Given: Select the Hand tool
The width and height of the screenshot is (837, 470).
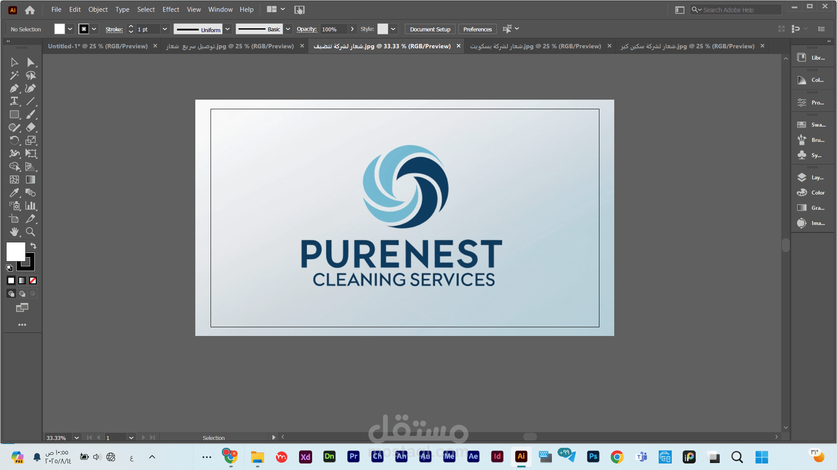Looking at the screenshot, I should 14,232.
